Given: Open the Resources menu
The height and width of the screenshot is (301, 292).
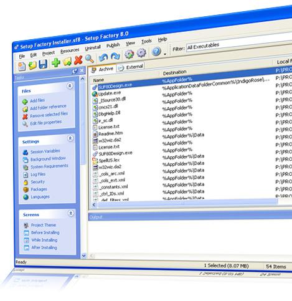Looking at the screenshot, I should click(70, 50).
